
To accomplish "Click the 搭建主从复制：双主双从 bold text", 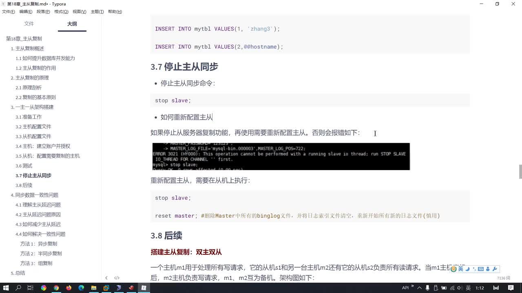I will (x=186, y=252).
